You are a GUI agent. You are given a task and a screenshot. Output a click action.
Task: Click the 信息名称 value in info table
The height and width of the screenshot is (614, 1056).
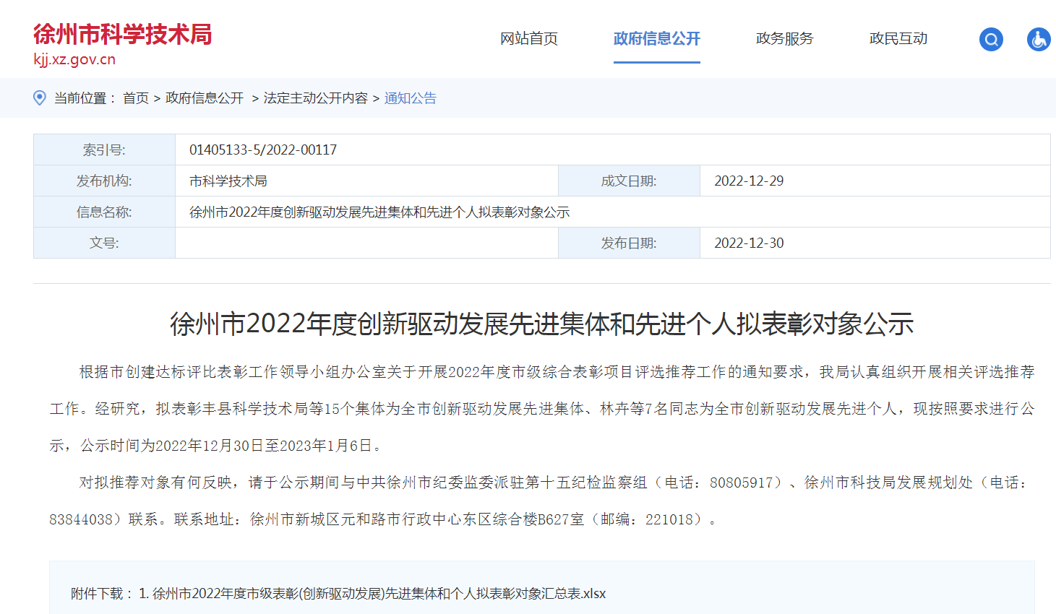coord(379,212)
